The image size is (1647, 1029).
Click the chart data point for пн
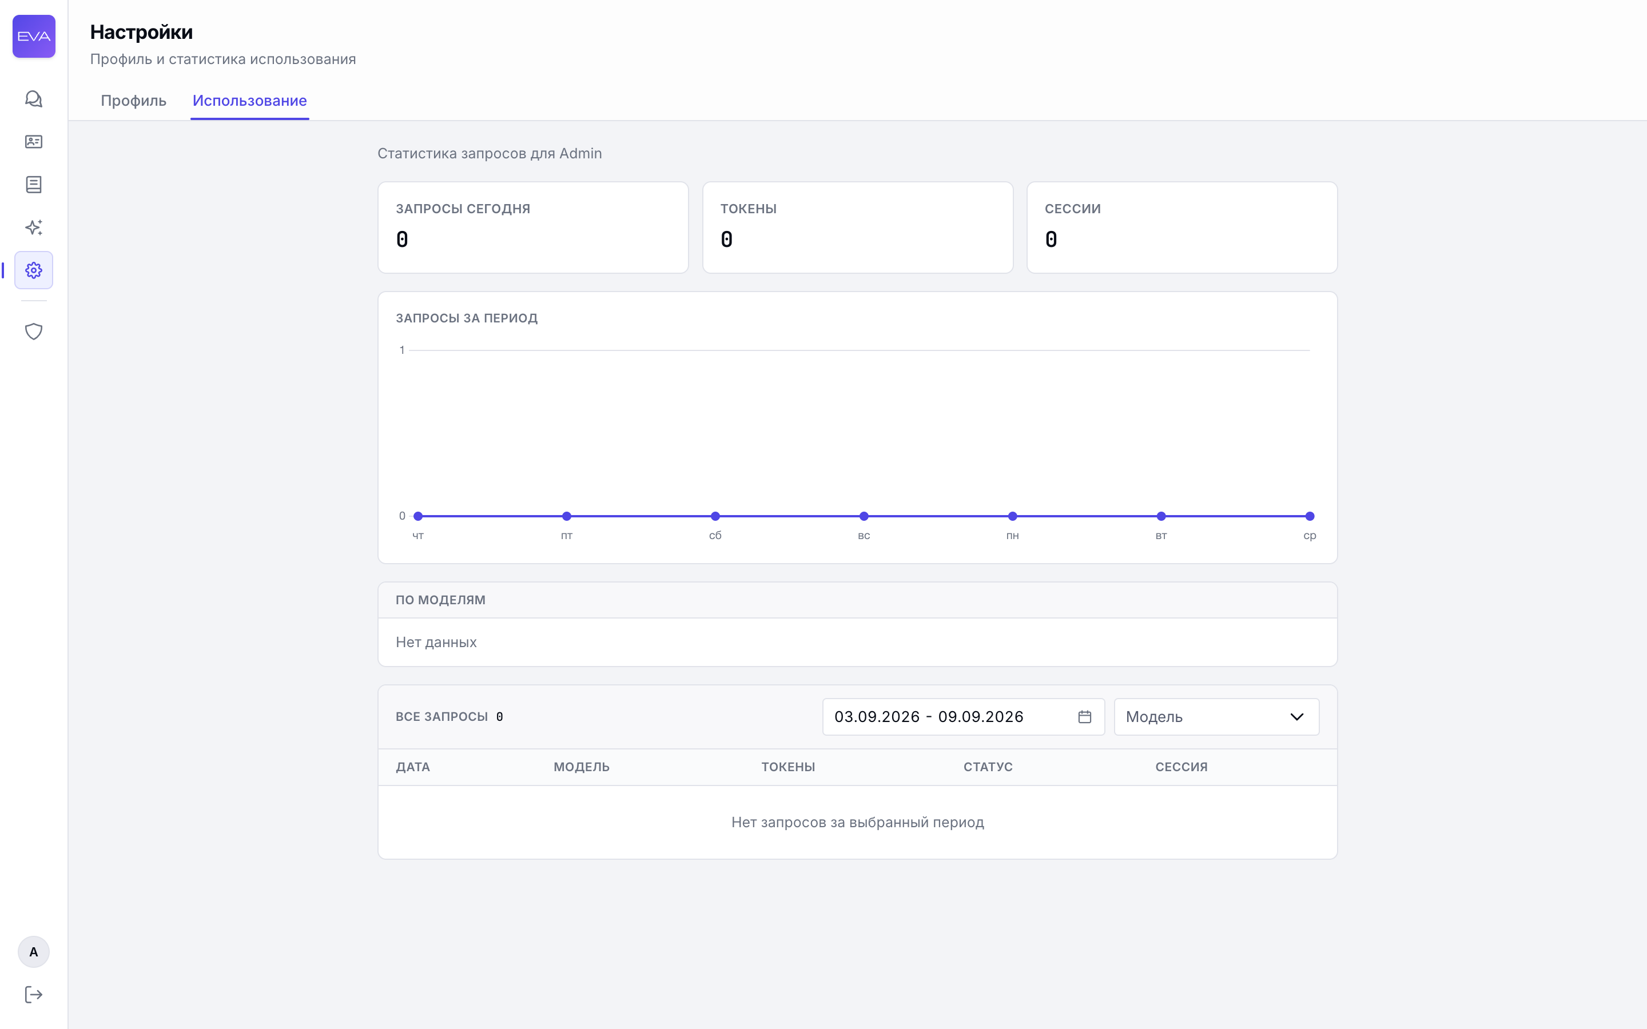click(1013, 516)
